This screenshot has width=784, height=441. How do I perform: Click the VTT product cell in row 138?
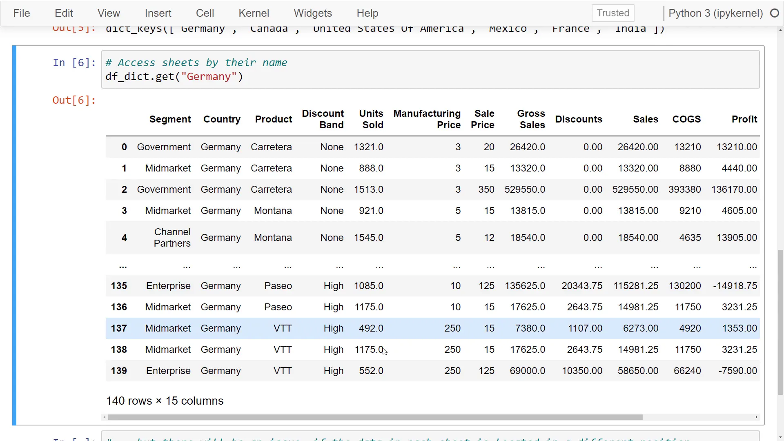[x=283, y=350]
